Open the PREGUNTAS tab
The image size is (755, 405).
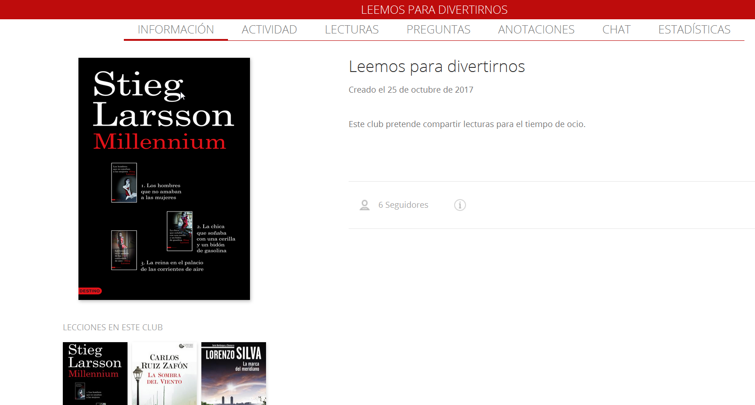coord(439,30)
